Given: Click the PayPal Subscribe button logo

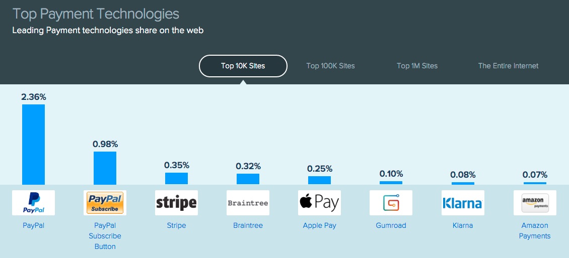Looking at the screenshot, I should point(105,203).
